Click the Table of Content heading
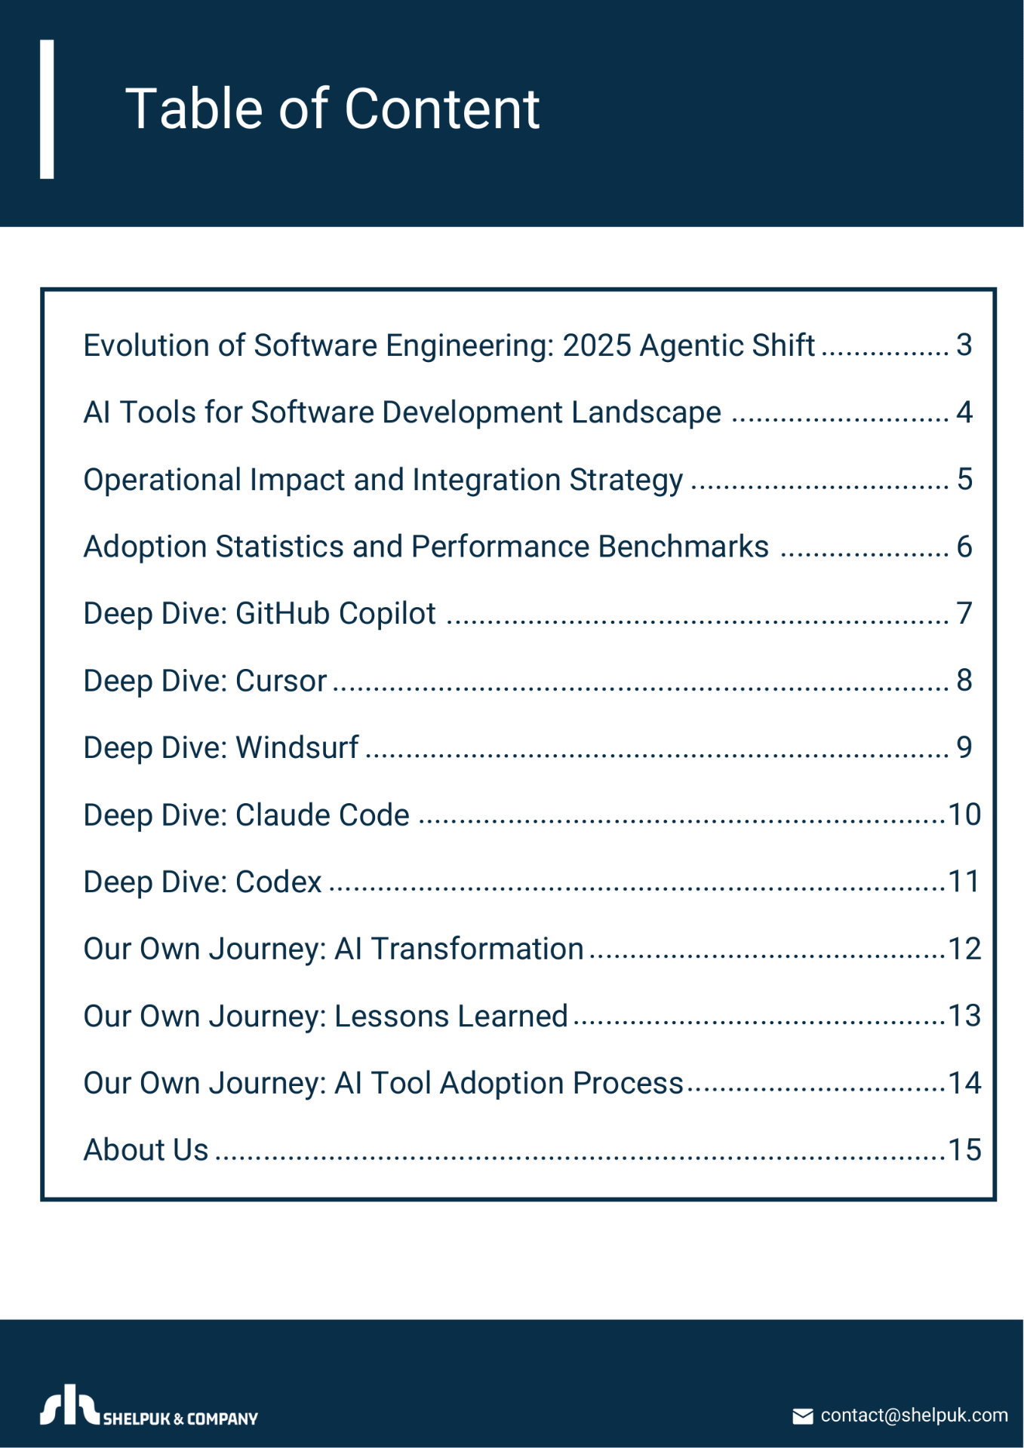The width and height of the screenshot is (1024, 1448). point(332,109)
